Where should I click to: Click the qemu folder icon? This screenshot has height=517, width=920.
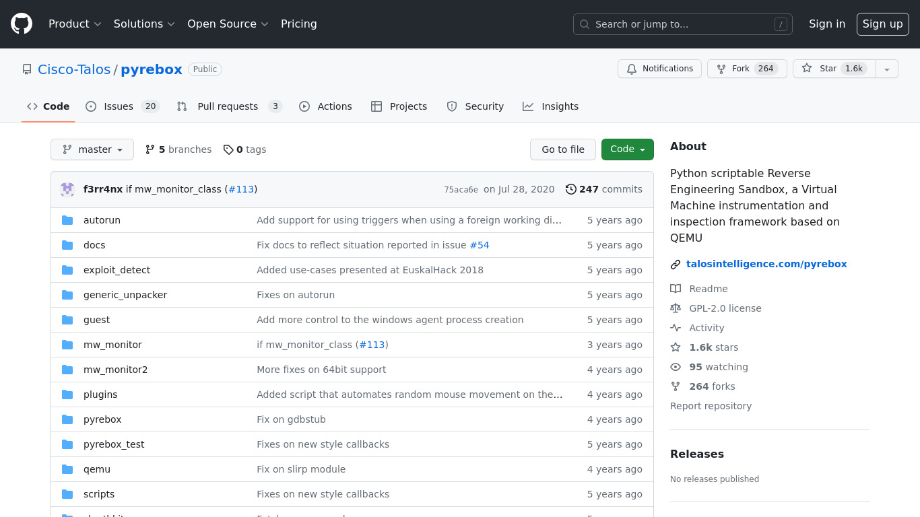click(67, 469)
